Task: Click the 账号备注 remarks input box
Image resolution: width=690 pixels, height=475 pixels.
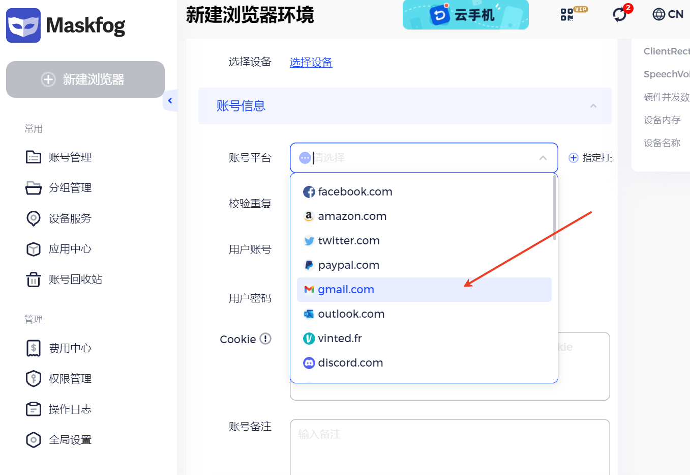Action: click(x=449, y=445)
